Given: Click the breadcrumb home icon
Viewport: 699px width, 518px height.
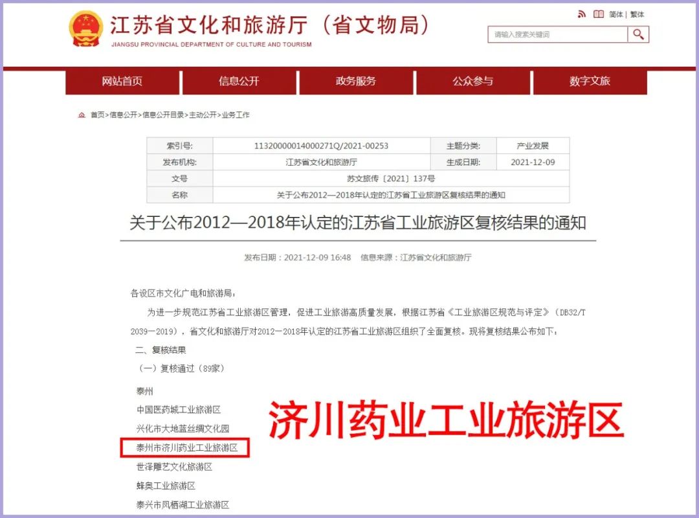Looking at the screenshot, I should (82, 115).
